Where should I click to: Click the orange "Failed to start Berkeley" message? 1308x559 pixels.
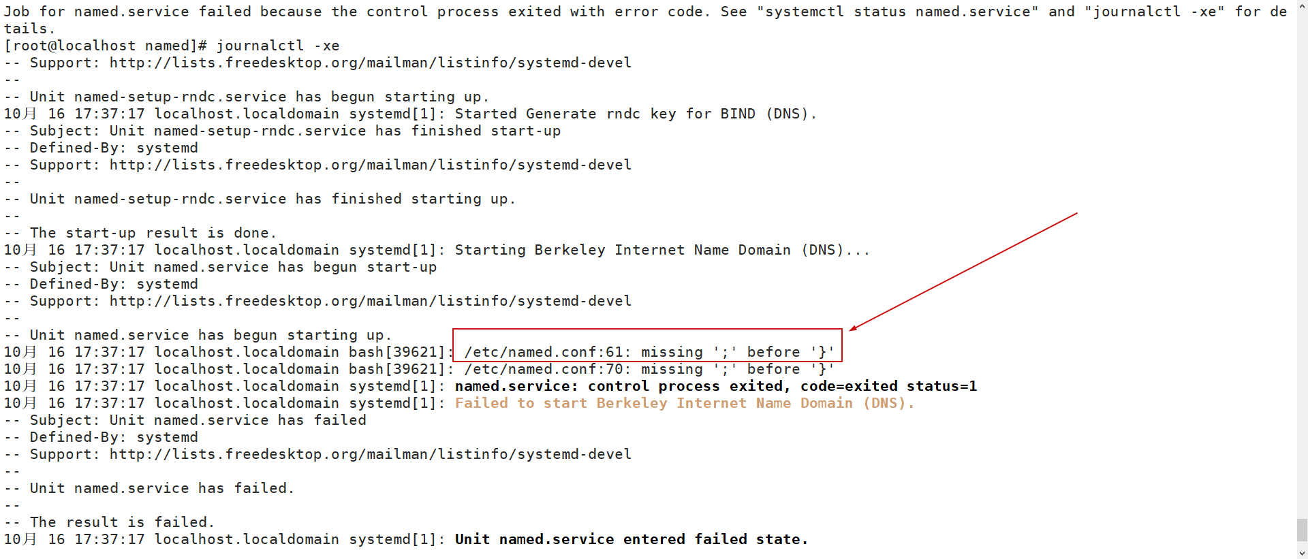[x=684, y=403]
